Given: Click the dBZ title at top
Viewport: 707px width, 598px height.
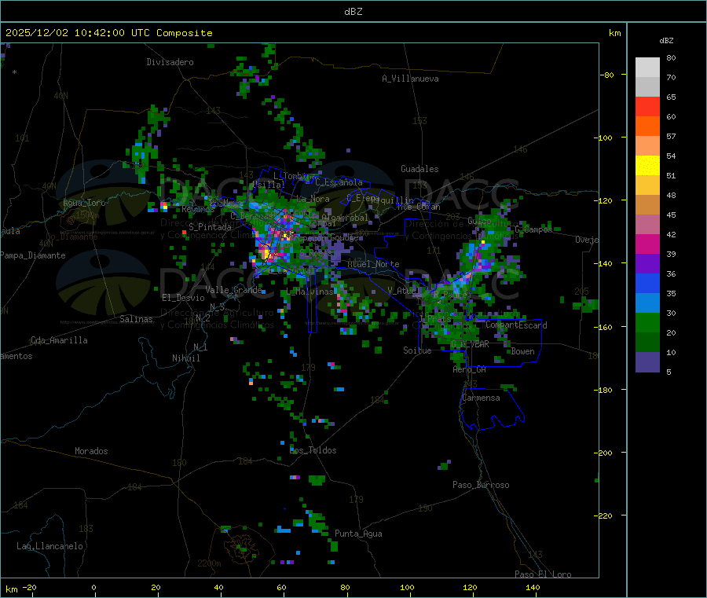Looking at the screenshot, I should point(353,11).
